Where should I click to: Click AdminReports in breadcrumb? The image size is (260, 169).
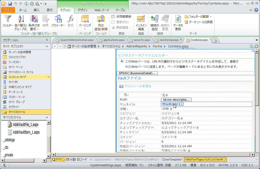pos(137,46)
